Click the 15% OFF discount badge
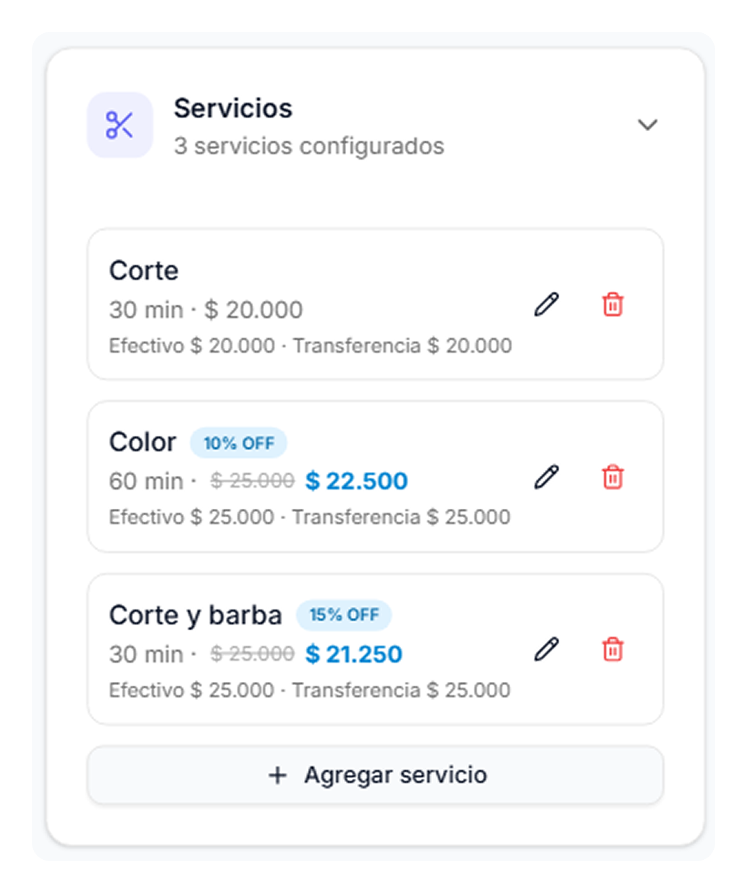This screenshot has height=893, width=747. [x=344, y=615]
